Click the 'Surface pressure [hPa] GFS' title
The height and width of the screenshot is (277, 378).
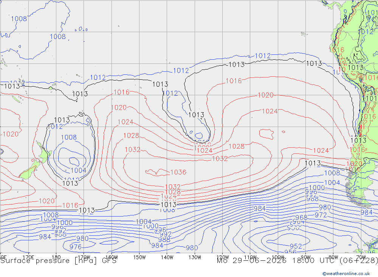pos(58,261)
